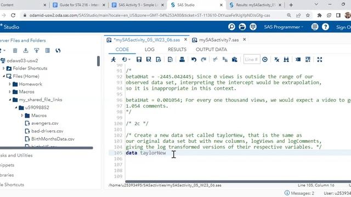Image resolution: width=351 pixels, height=197 pixels.
Task: Open the Libraries panel section
Action: (x=7, y=175)
